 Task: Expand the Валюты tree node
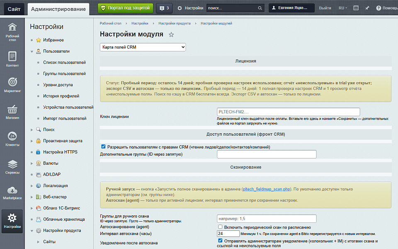pos(32,164)
